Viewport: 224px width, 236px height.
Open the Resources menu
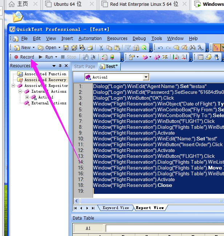(x=117, y=39)
